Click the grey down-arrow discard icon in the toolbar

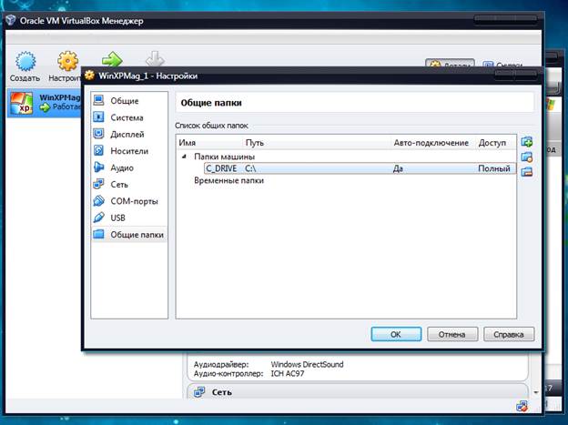click(x=155, y=59)
